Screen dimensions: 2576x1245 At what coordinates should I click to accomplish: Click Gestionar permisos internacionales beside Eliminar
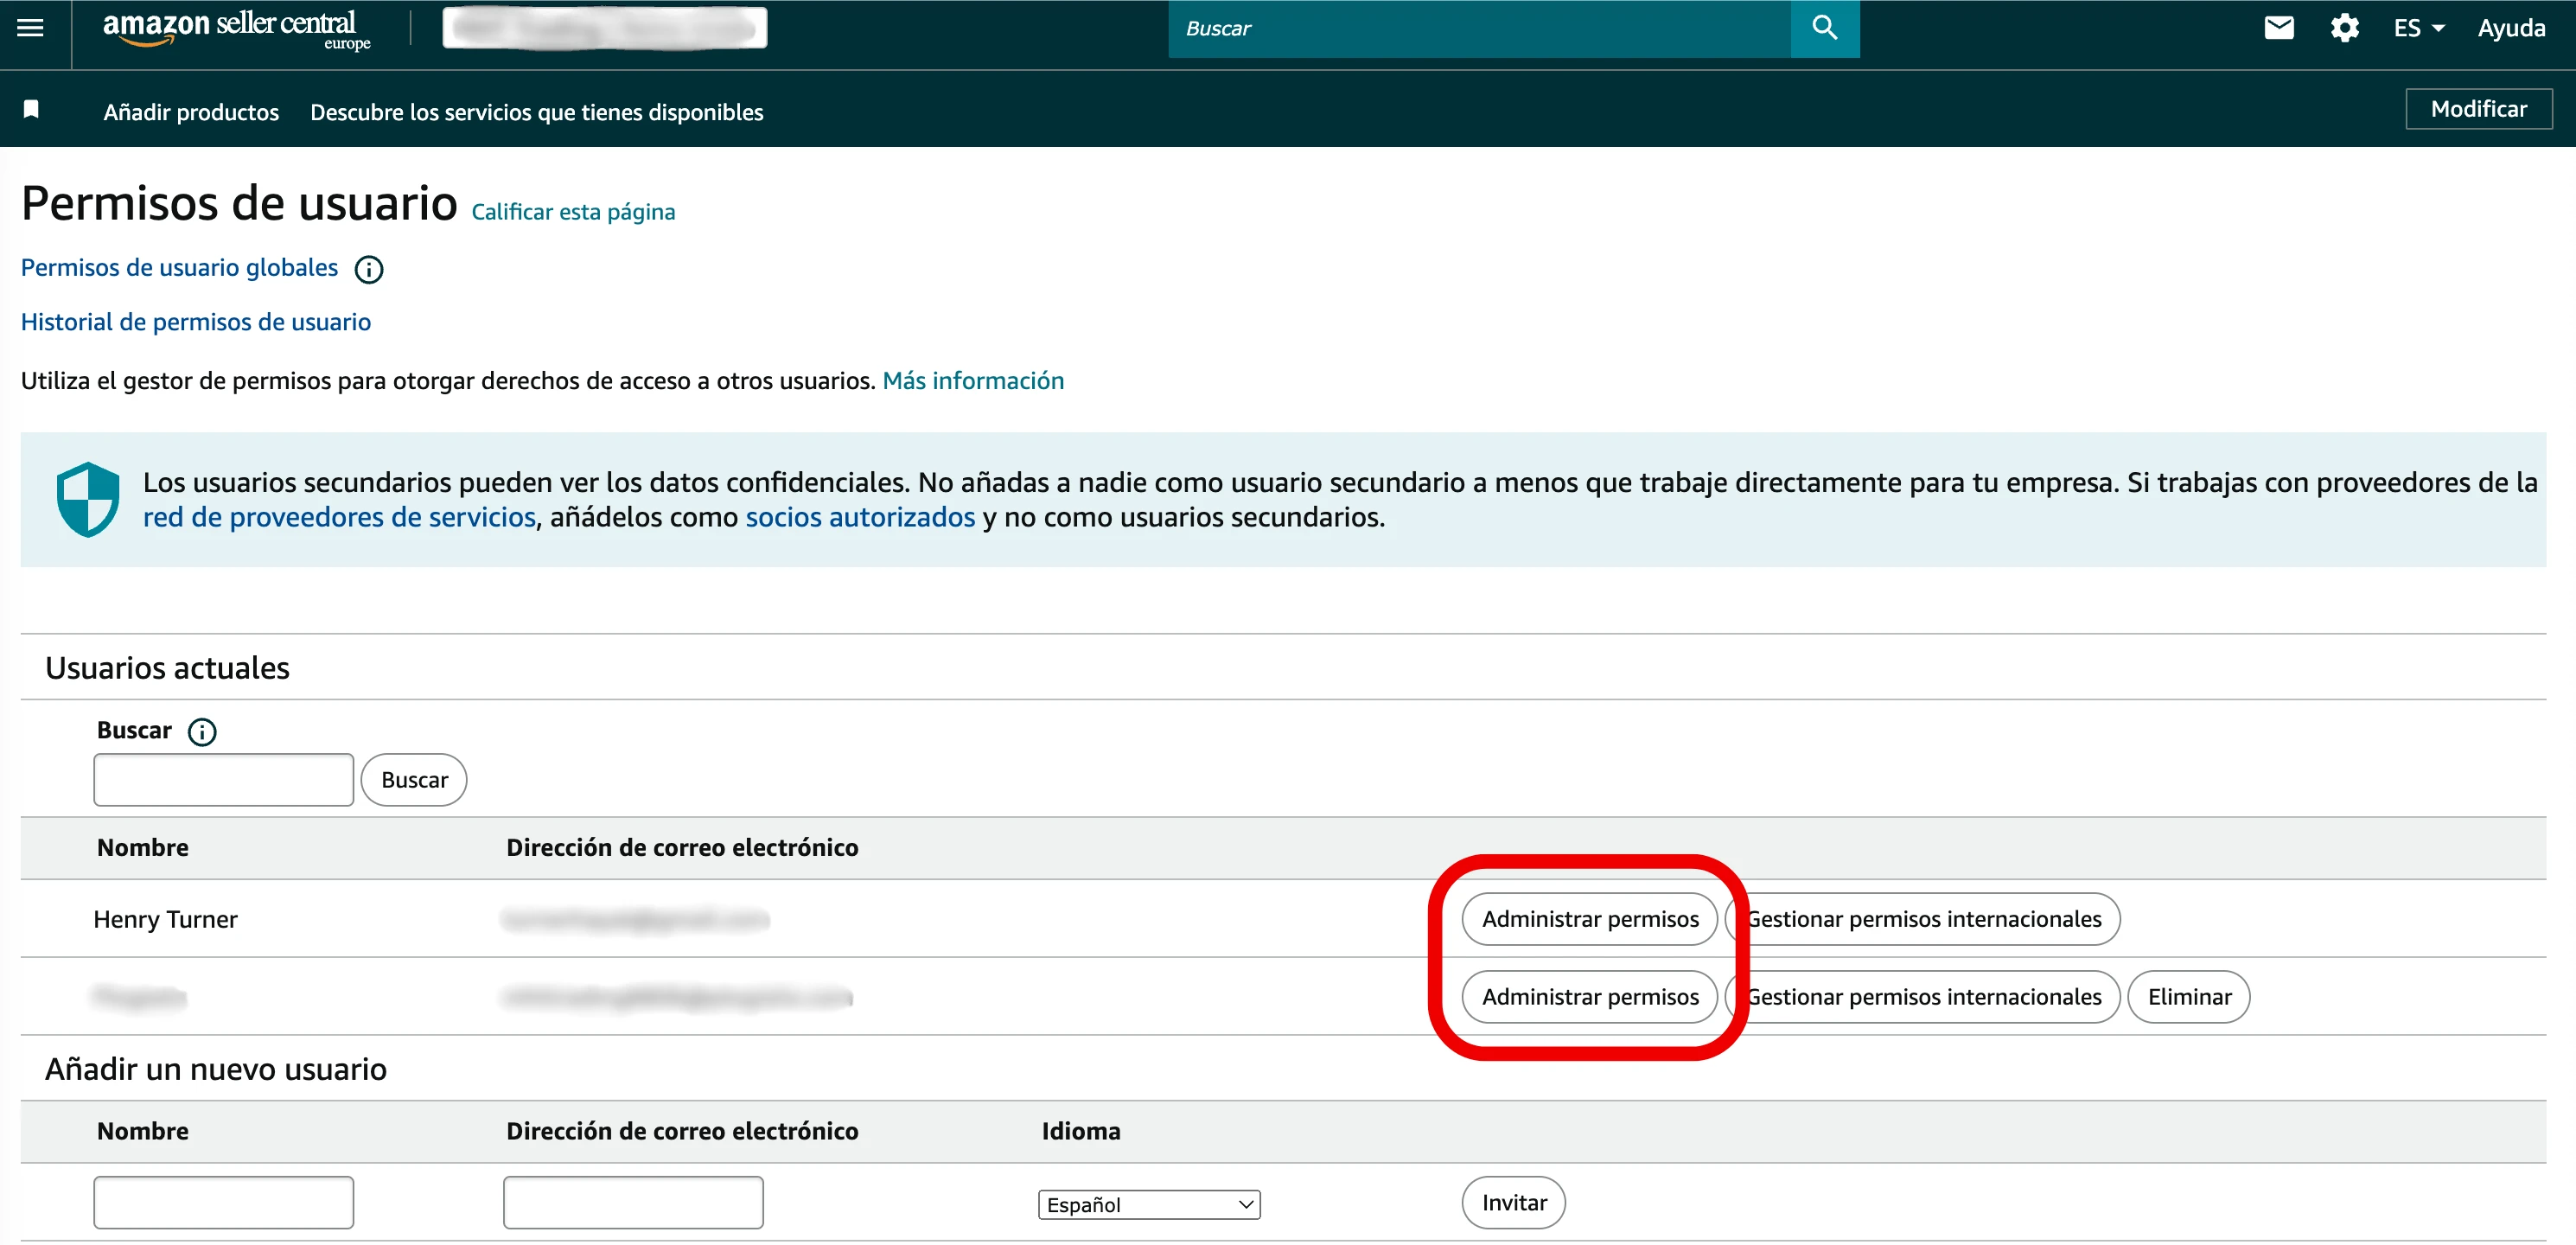pyautogui.click(x=1923, y=997)
